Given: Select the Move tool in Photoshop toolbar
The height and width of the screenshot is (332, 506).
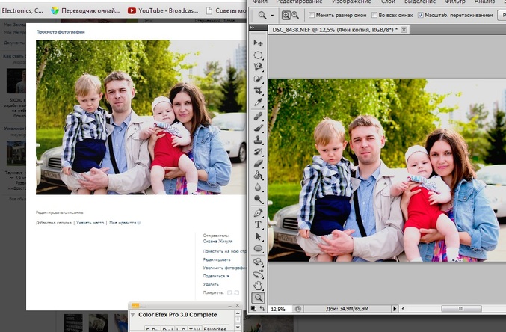Looking at the screenshot, I should pyautogui.click(x=259, y=43).
